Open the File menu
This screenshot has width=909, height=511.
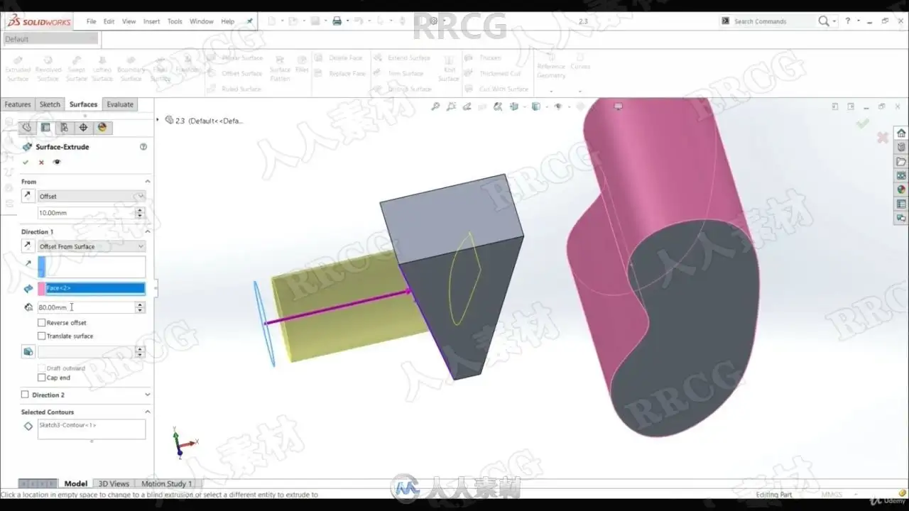[x=92, y=21]
